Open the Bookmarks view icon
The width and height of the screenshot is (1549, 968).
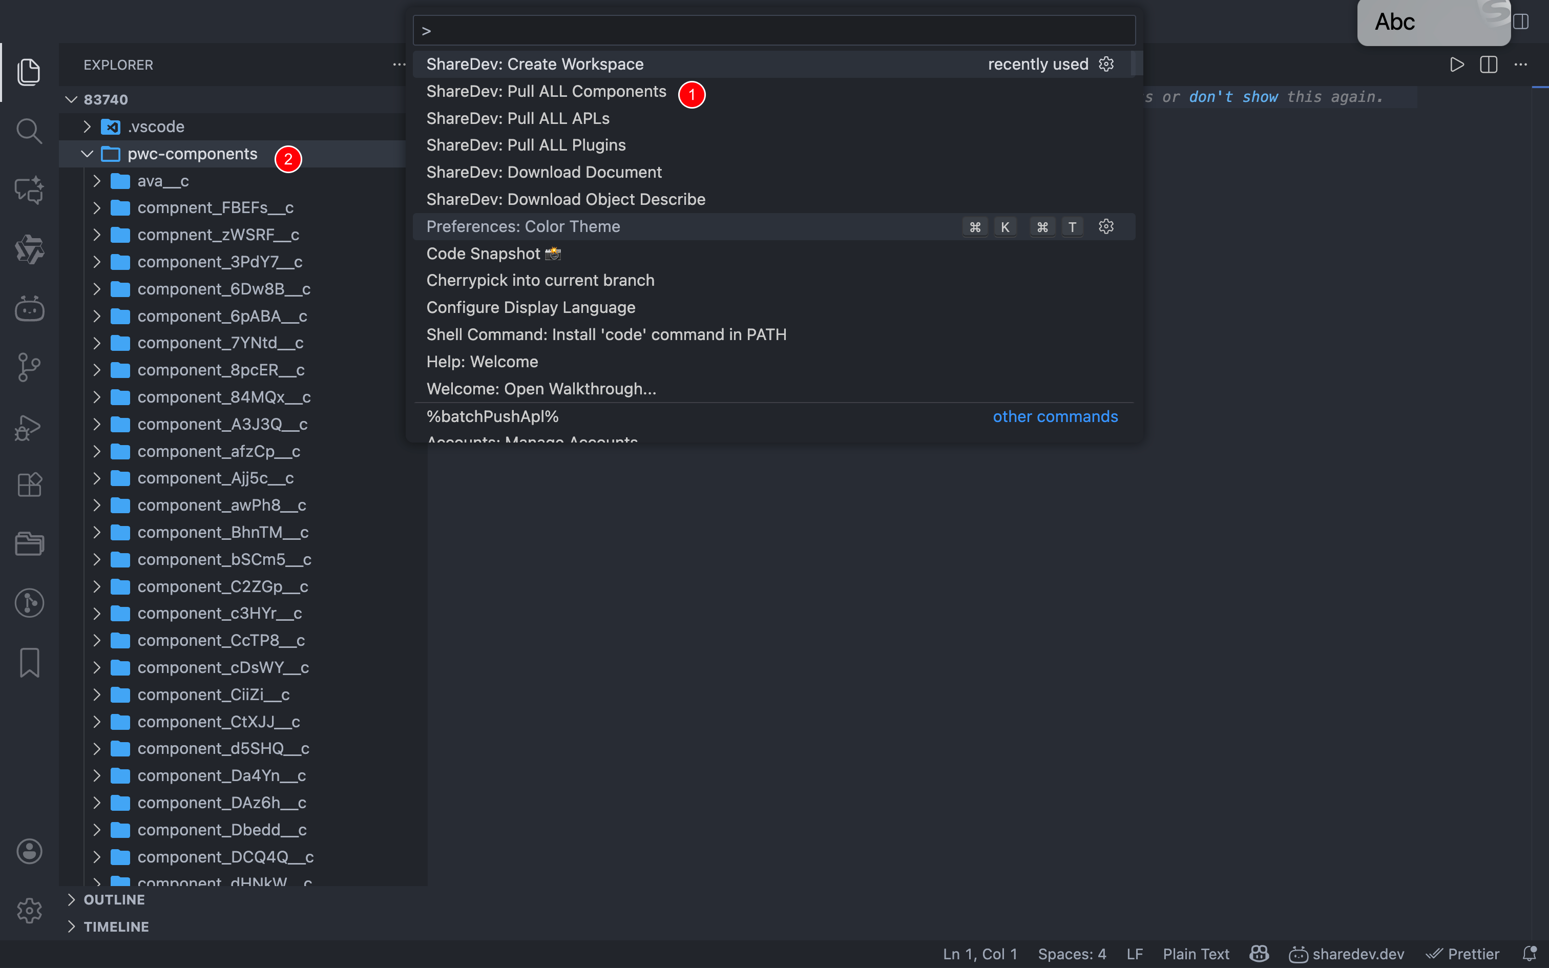pos(29,663)
